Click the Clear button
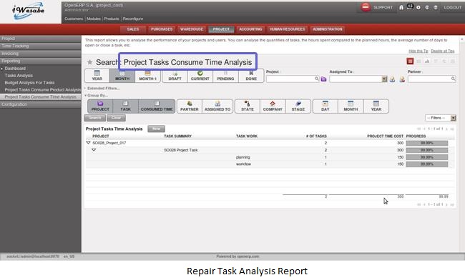The image size is (465, 280). coord(116,118)
